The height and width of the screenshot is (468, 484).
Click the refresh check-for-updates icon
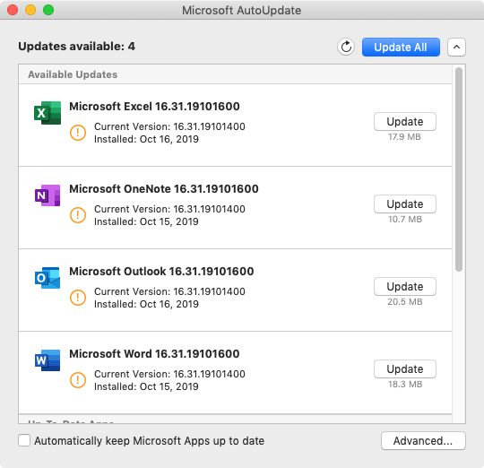click(346, 47)
